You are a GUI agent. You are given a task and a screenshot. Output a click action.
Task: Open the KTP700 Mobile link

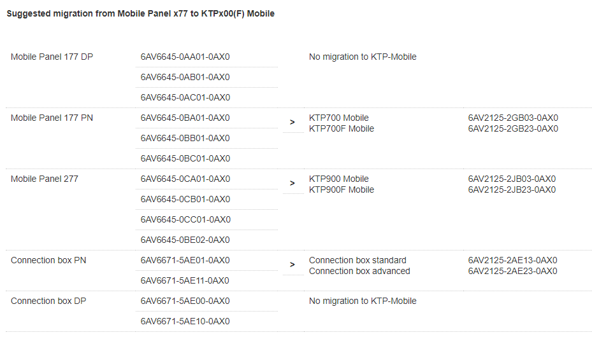pyautogui.click(x=338, y=118)
